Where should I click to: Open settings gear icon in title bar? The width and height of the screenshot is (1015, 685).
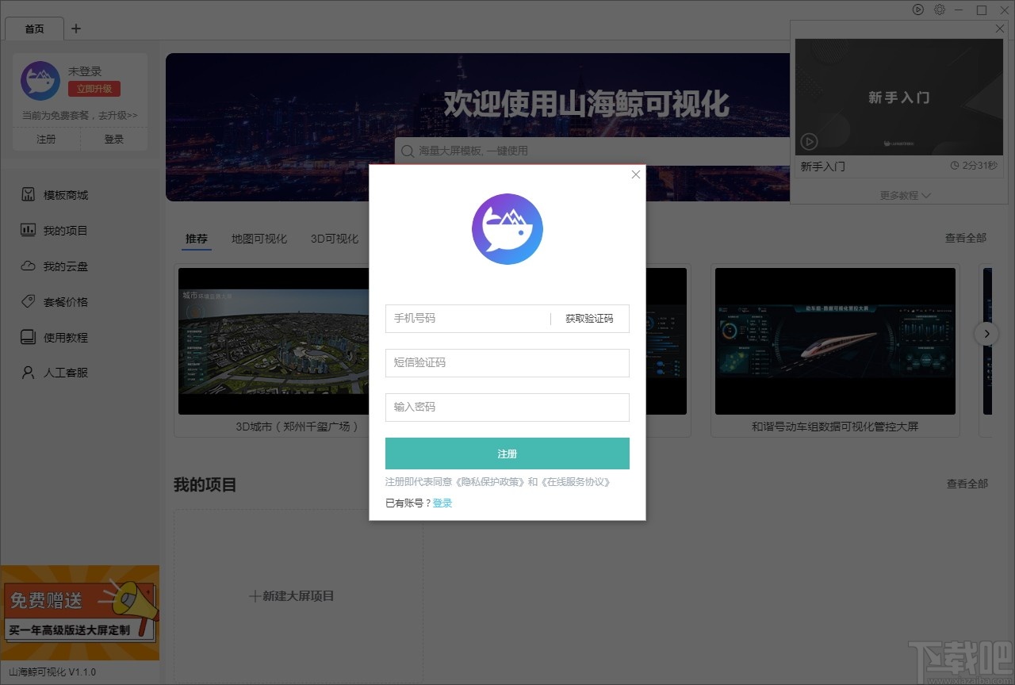(940, 10)
